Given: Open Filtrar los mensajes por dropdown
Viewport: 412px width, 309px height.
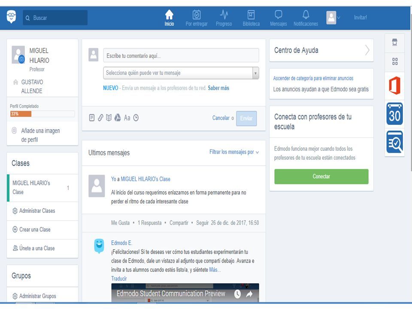Looking at the screenshot, I should click(234, 152).
